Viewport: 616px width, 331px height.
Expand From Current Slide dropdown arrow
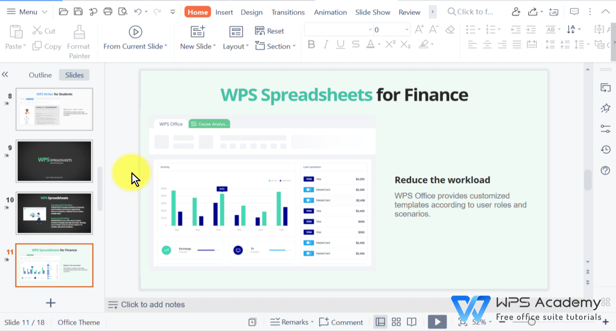[x=166, y=46]
